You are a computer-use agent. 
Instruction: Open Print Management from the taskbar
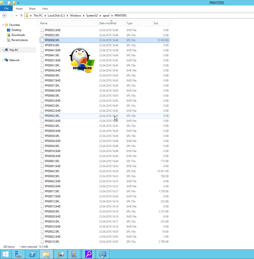pos(60,254)
